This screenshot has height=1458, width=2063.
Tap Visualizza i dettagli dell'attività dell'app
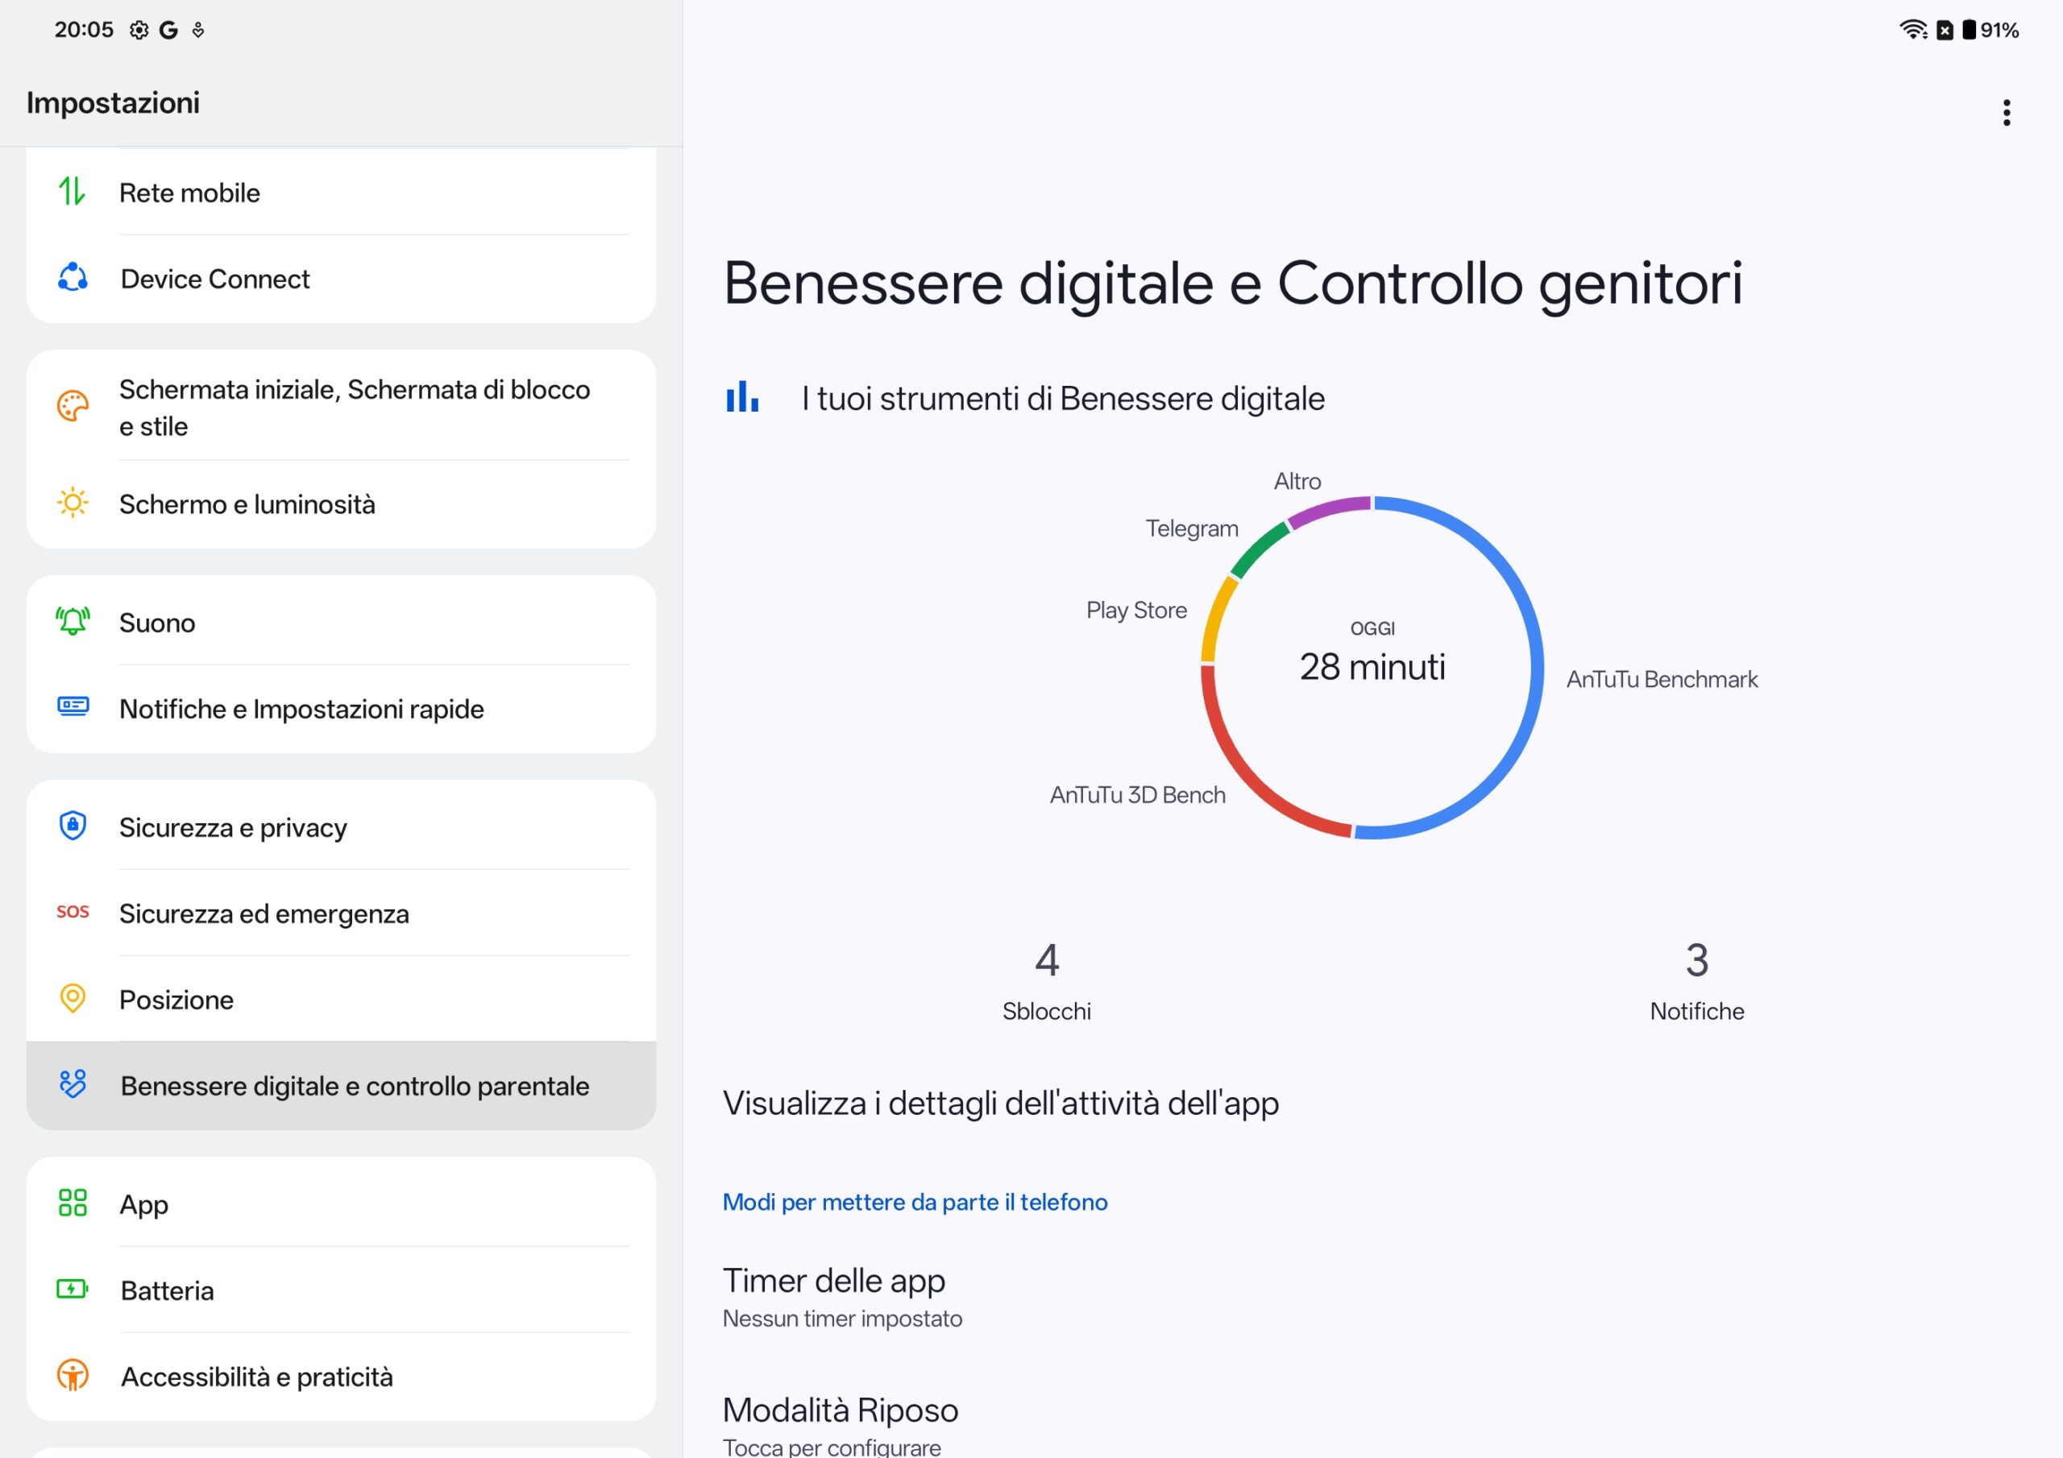click(x=1000, y=1102)
